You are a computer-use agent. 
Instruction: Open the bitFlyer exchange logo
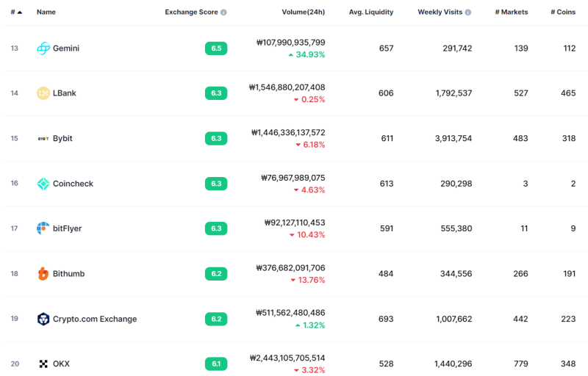[x=43, y=228]
